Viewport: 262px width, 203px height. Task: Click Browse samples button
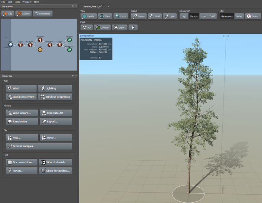point(39,146)
